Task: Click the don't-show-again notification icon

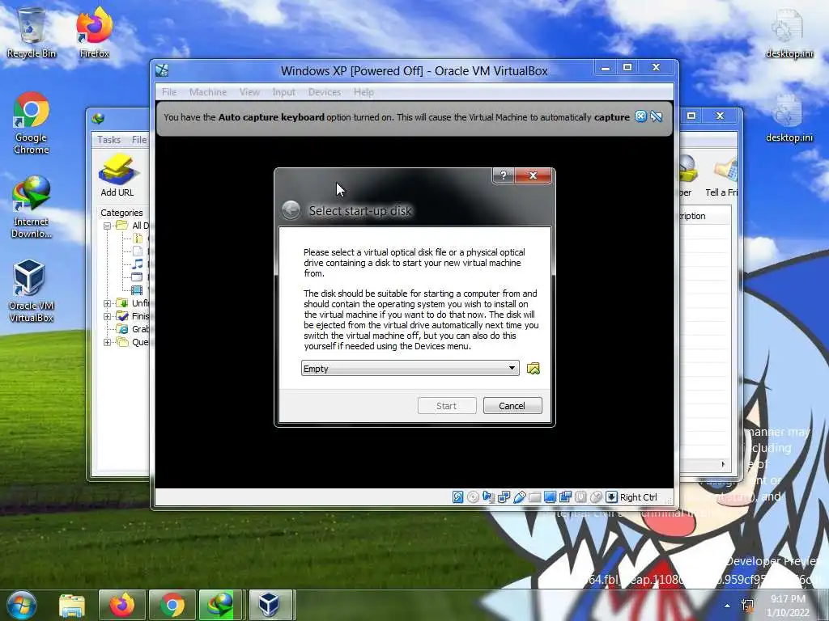Action: (657, 116)
